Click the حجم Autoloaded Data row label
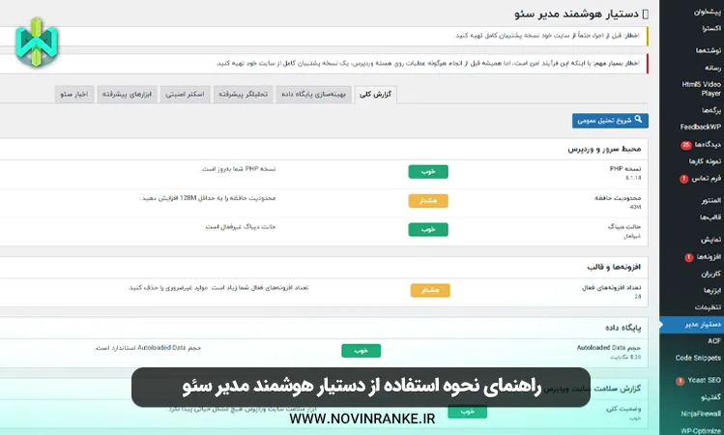 pyautogui.click(x=609, y=348)
